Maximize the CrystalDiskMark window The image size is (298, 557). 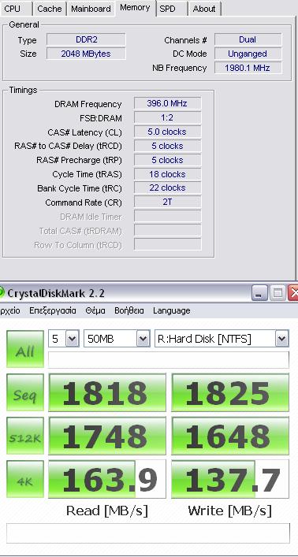tap(278, 293)
